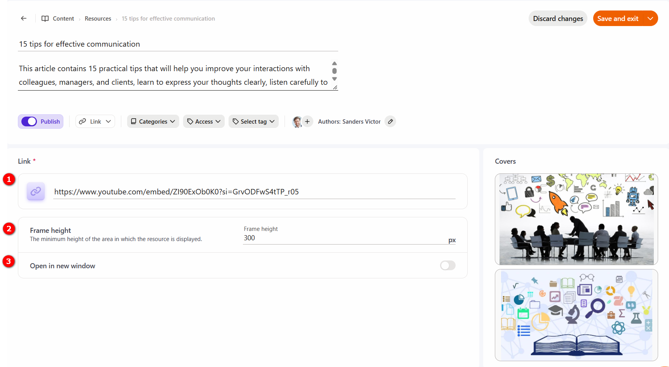Image resolution: width=669 pixels, height=367 pixels.
Task: Open the Select tag dropdown
Action: tap(253, 121)
